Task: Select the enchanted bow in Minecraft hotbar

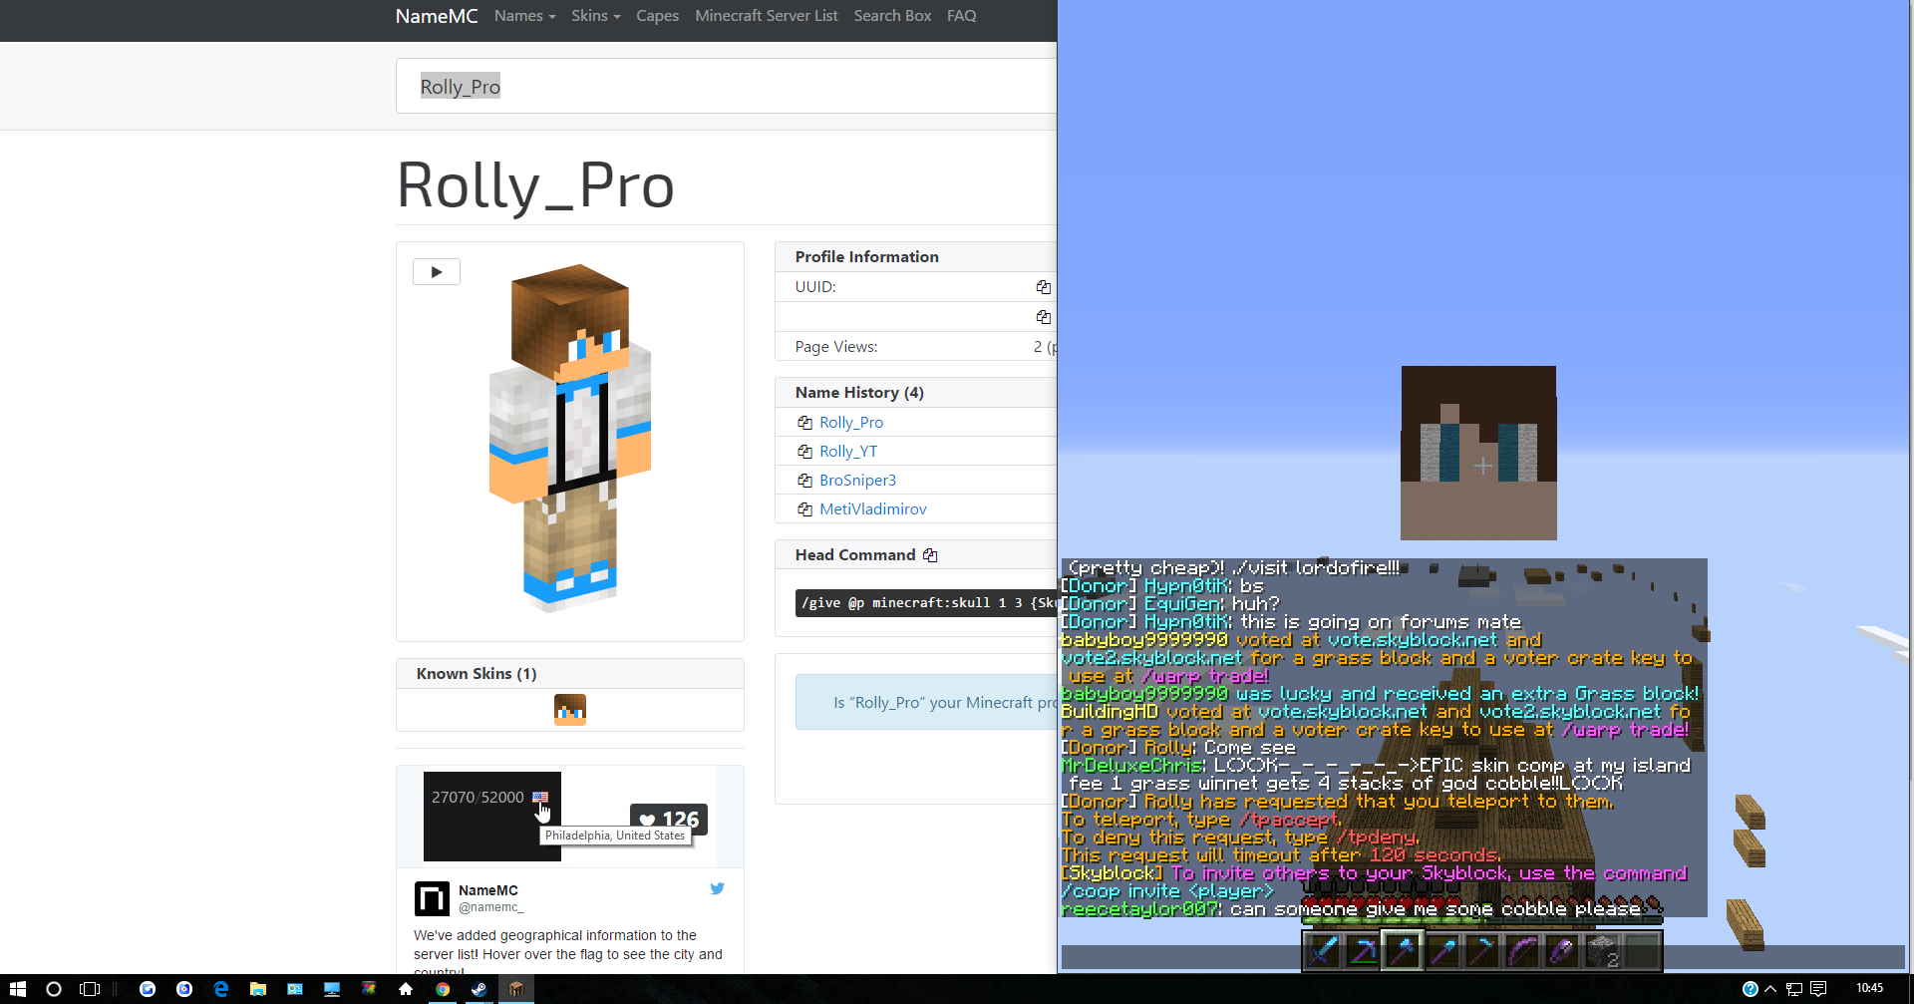Action: pos(1522,951)
